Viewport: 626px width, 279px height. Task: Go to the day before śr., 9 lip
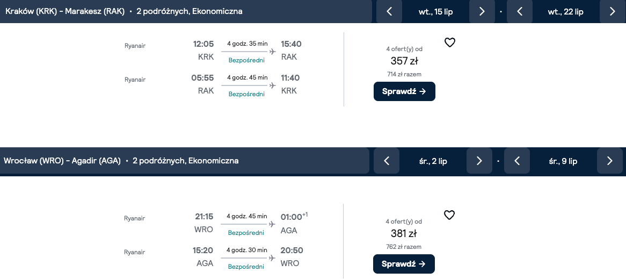(517, 161)
